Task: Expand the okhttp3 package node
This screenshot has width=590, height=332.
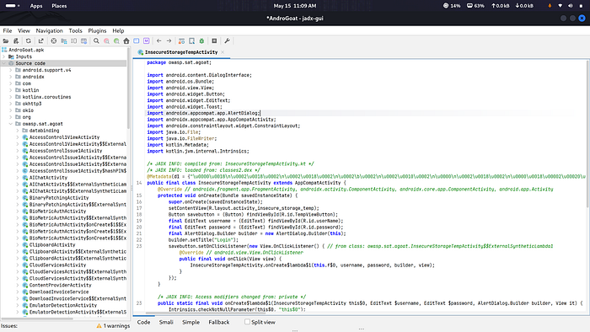Action: 11,104
